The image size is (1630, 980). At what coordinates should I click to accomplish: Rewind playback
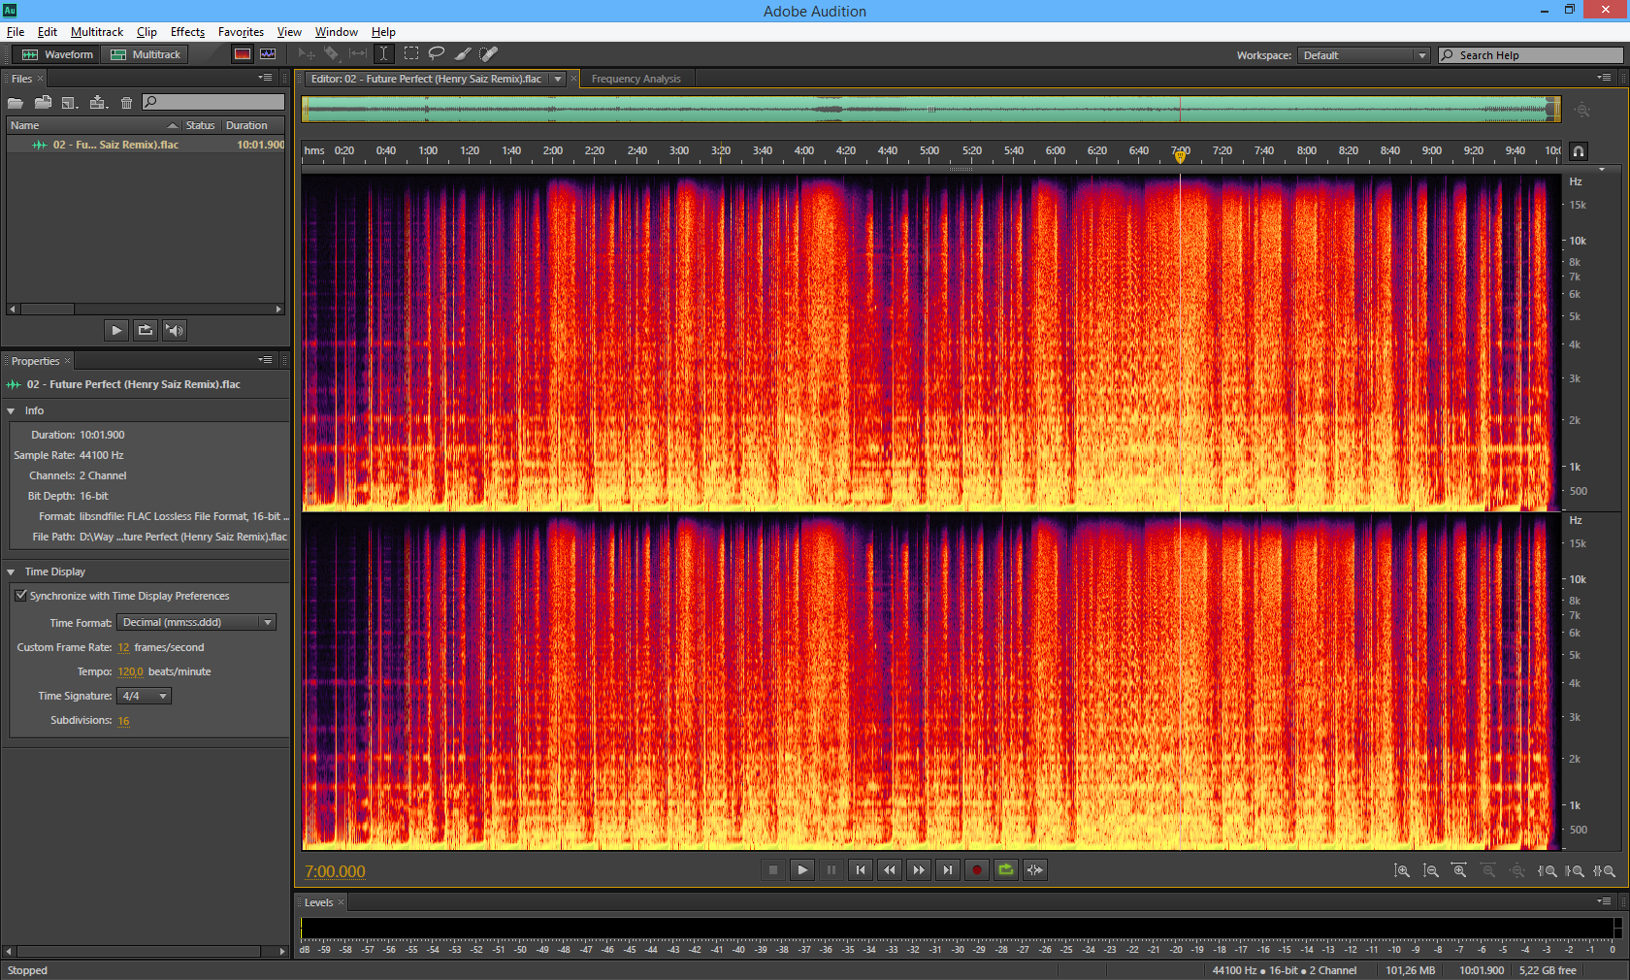point(890,870)
